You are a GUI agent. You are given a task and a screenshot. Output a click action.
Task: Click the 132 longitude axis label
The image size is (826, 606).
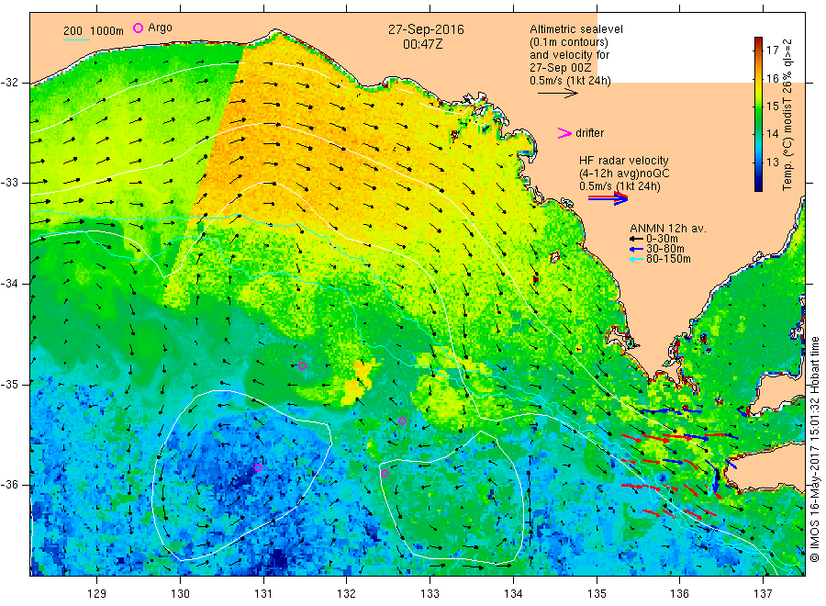click(x=347, y=594)
